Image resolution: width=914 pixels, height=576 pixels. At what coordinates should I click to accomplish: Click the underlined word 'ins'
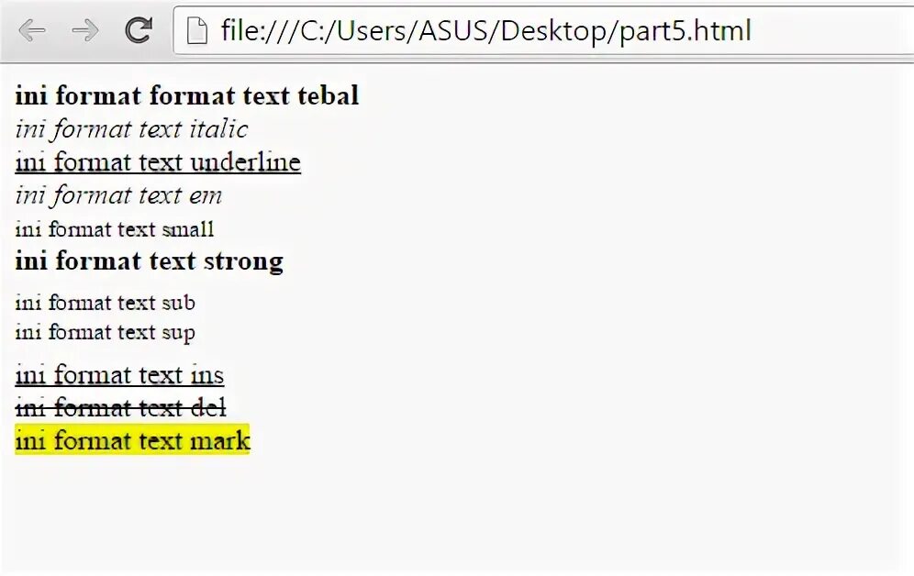[x=206, y=375]
